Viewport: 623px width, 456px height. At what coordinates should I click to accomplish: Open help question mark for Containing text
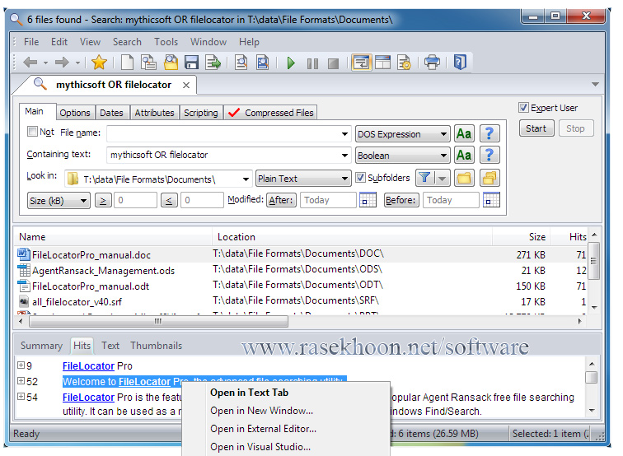pyautogui.click(x=489, y=155)
